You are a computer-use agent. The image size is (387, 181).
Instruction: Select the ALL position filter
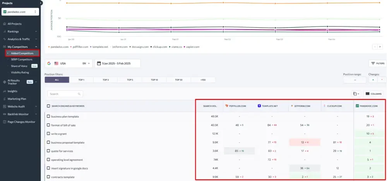[x=57, y=80]
